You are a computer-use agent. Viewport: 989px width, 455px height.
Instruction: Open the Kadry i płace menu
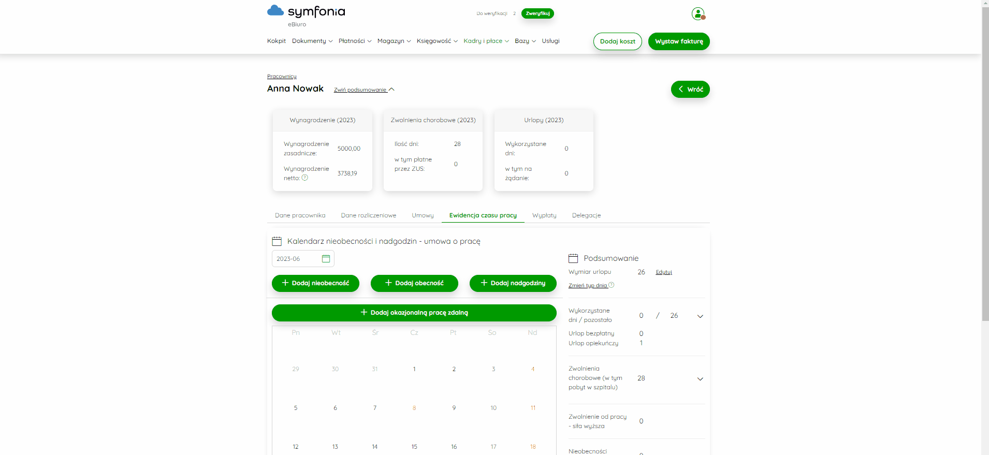pyautogui.click(x=486, y=41)
